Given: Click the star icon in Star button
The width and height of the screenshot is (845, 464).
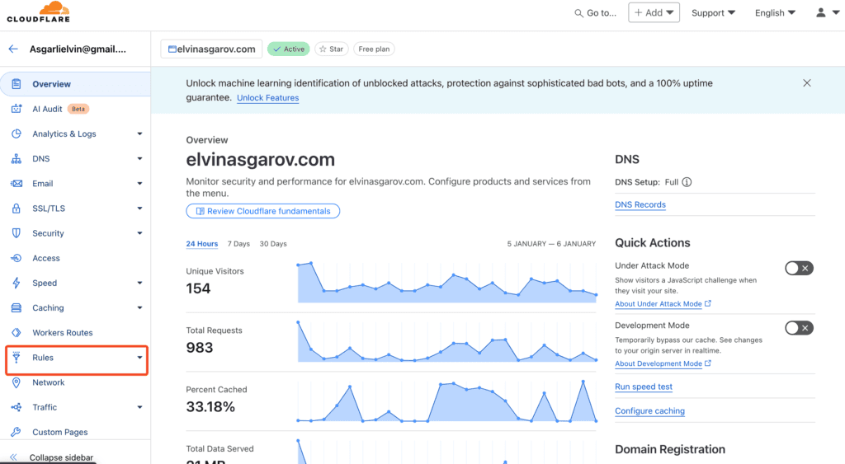Looking at the screenshot, I should 323,49.
